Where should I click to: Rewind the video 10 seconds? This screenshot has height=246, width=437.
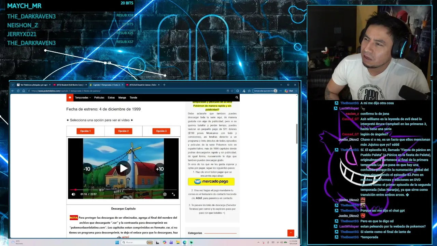click(87, 169)
